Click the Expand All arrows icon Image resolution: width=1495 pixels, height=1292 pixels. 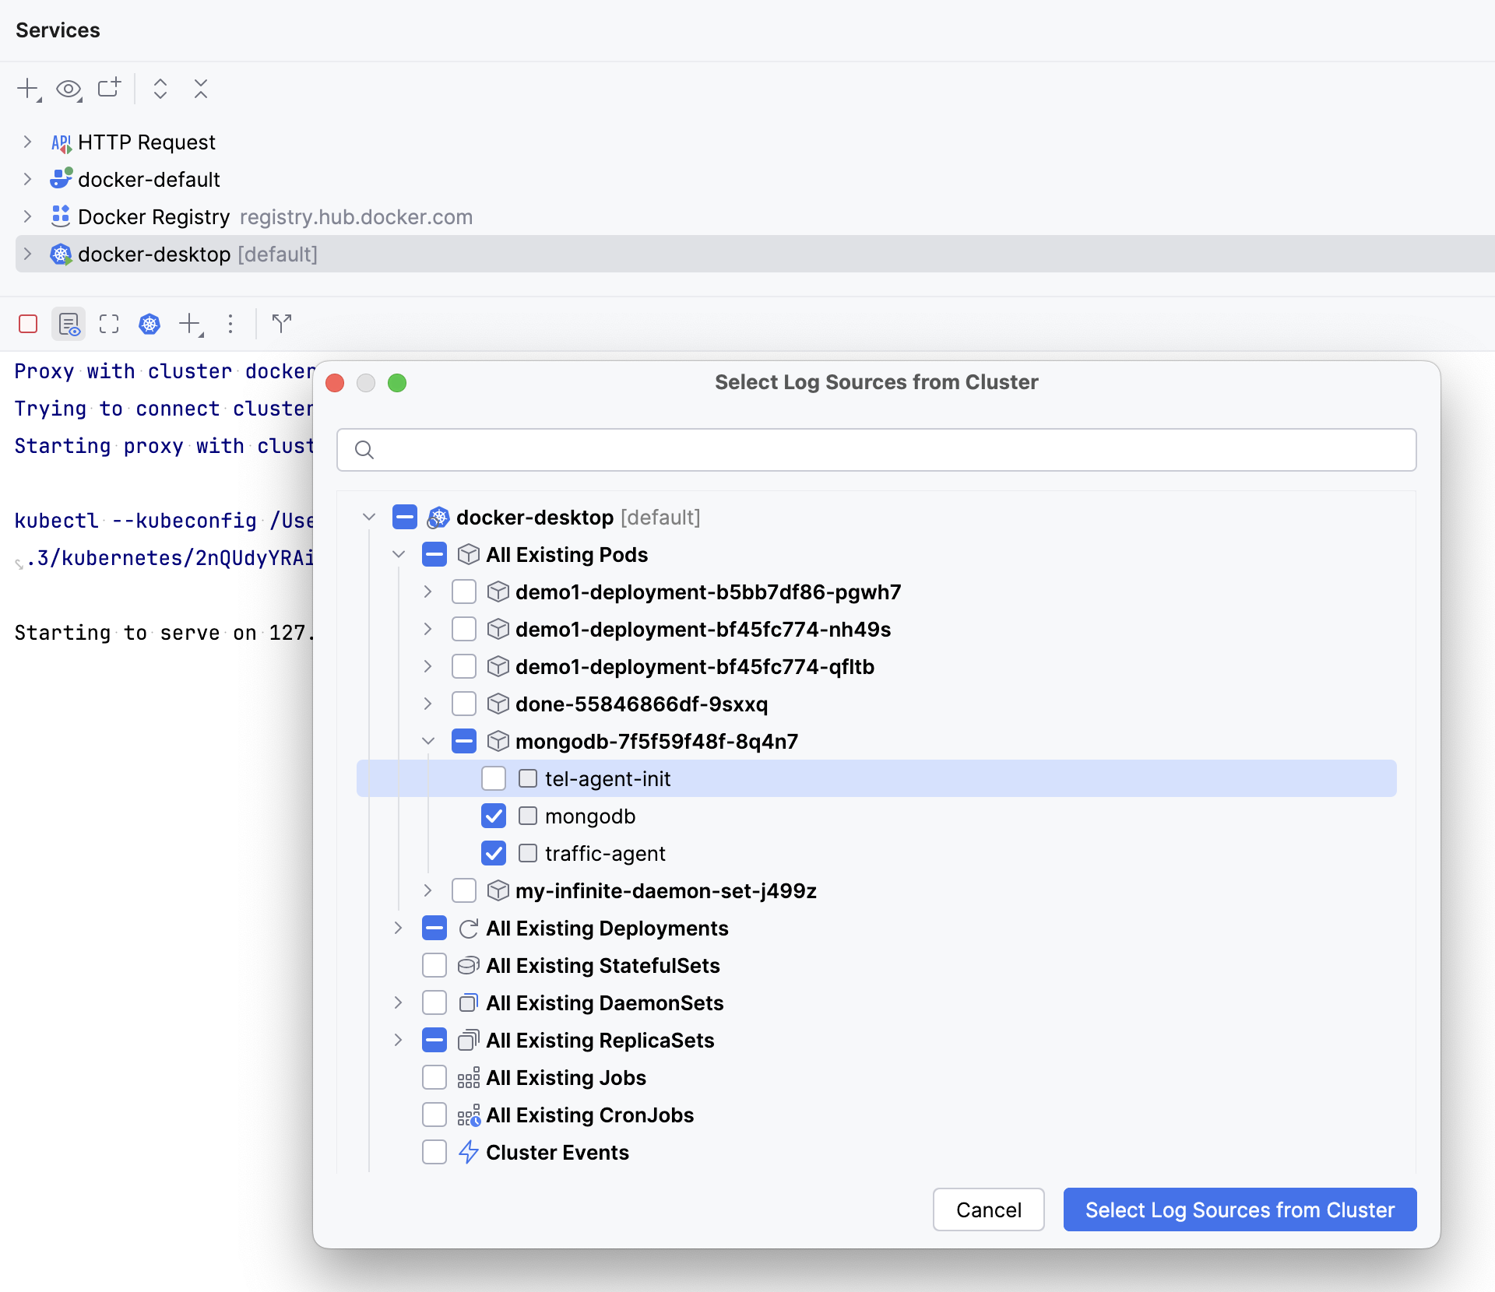[x=160, y=89]
